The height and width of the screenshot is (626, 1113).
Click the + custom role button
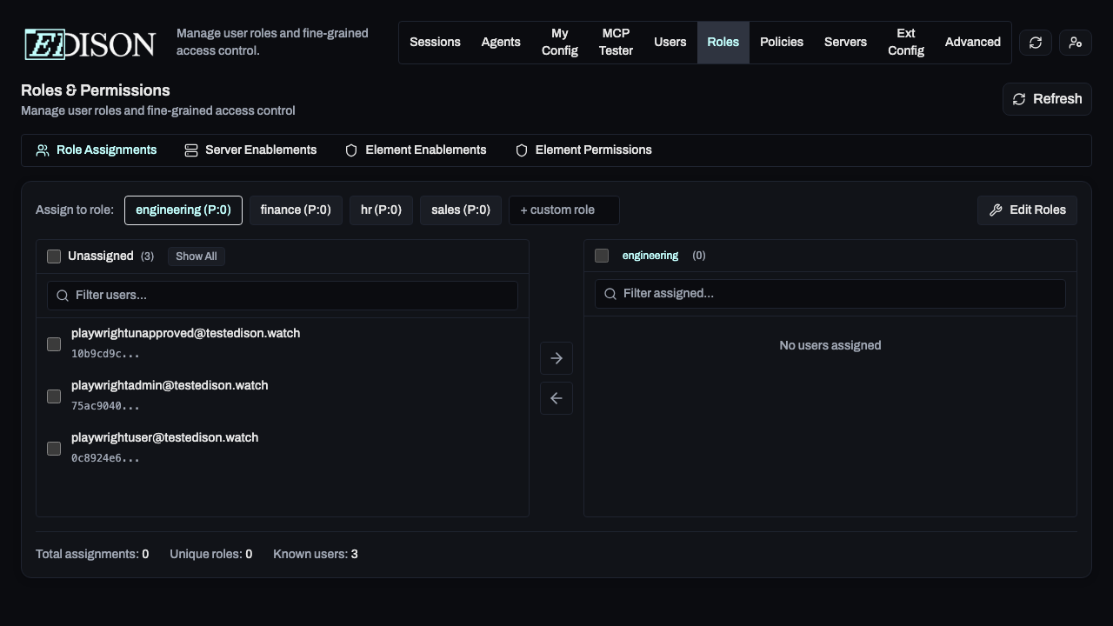click(563, 210)
